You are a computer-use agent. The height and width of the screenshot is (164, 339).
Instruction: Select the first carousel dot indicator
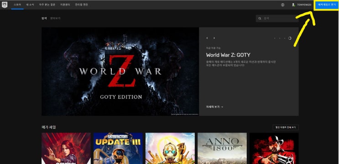coord(275,38)
